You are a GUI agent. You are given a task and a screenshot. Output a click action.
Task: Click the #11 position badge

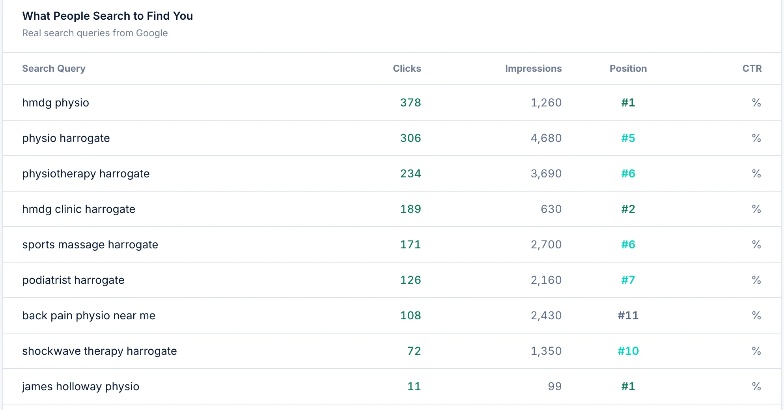tap(628, 315)
